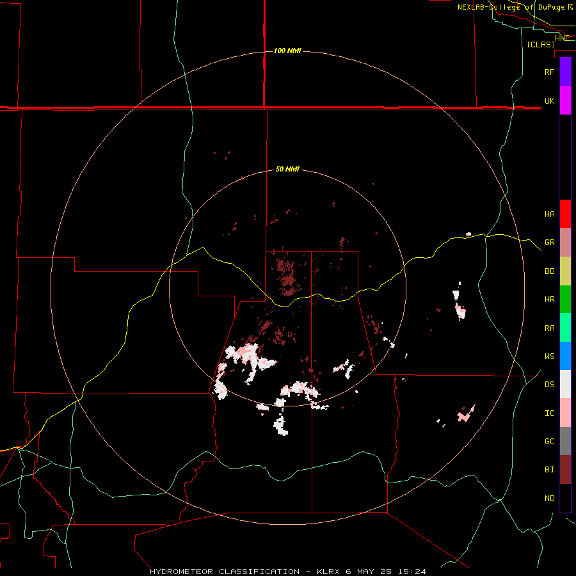Viewport: 576px width, 576px height.
Task: Click the HR legend label
Action: tap(549, 300)
